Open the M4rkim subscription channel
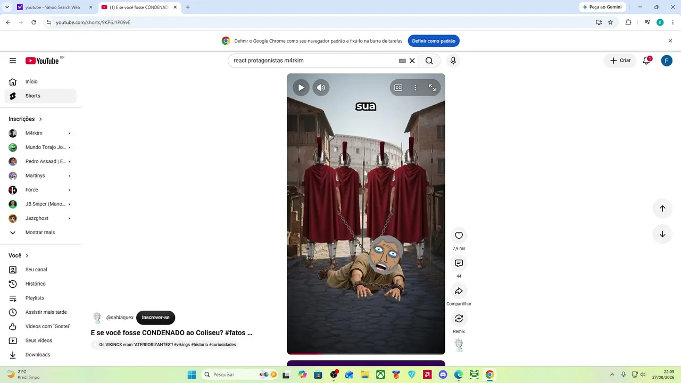This screenshot has width=681, height=383. point(40,133)
